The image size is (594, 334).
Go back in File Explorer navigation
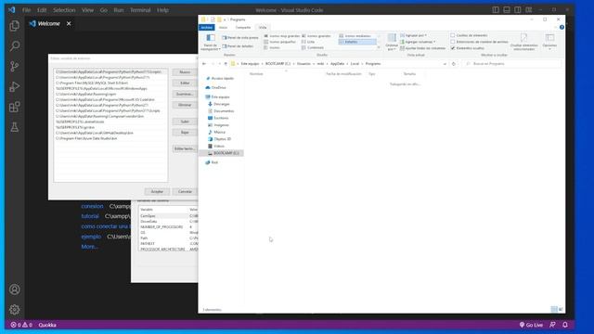[204, 64]
